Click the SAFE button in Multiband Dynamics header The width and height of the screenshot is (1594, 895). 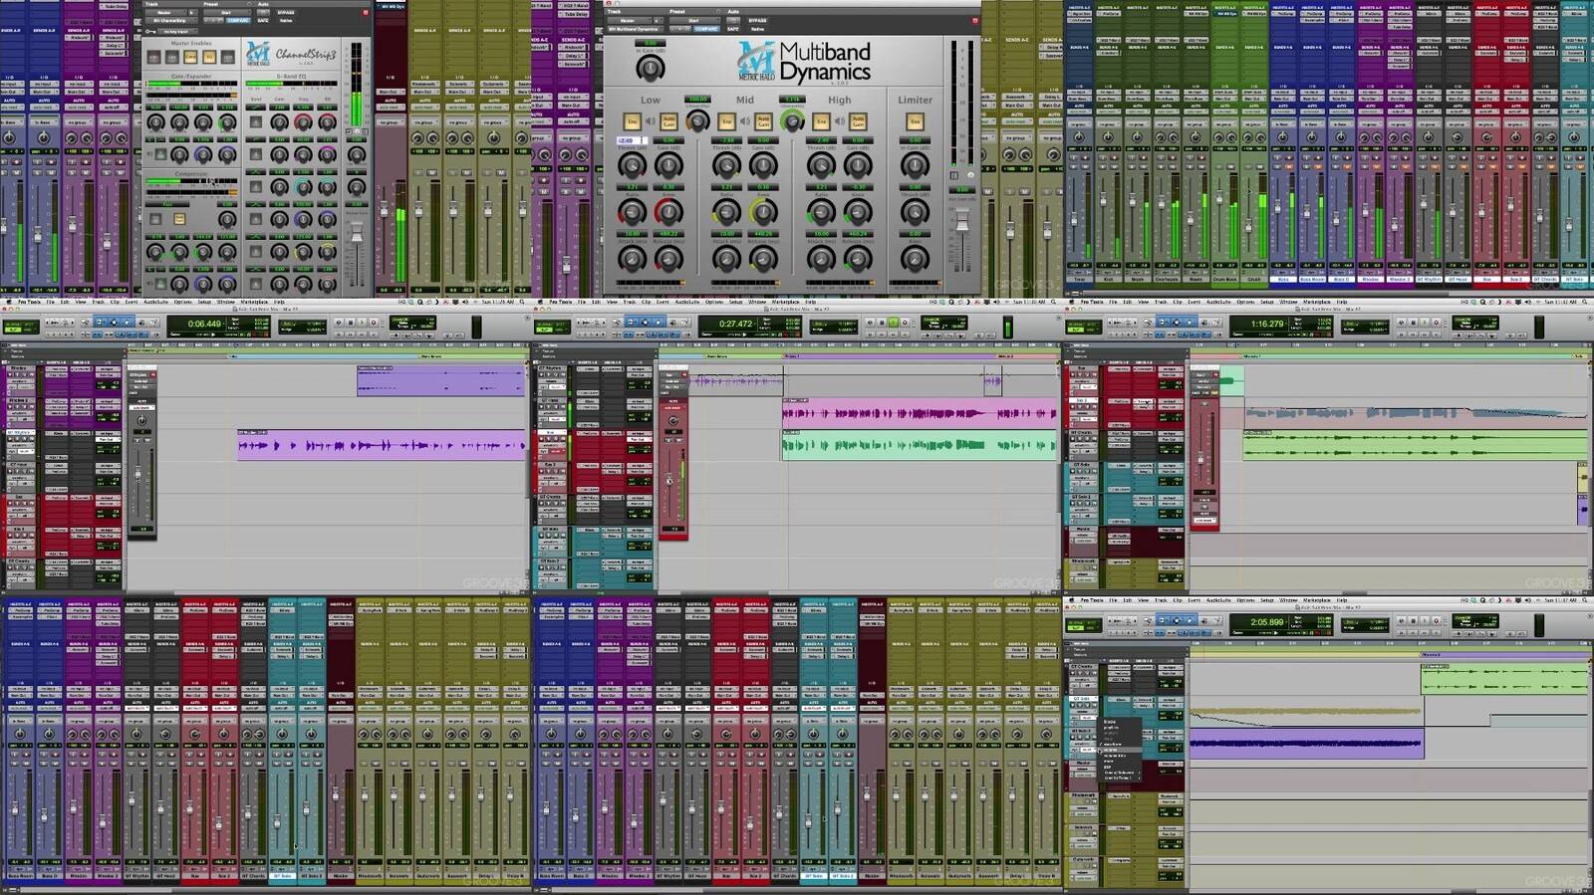point(733,29)
